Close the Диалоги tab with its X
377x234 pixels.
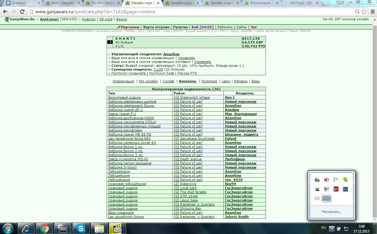(x=39, y=3)
